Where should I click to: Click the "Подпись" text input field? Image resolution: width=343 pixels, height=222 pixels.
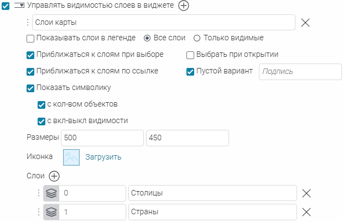pyautogui.click(x=300, y=72)
